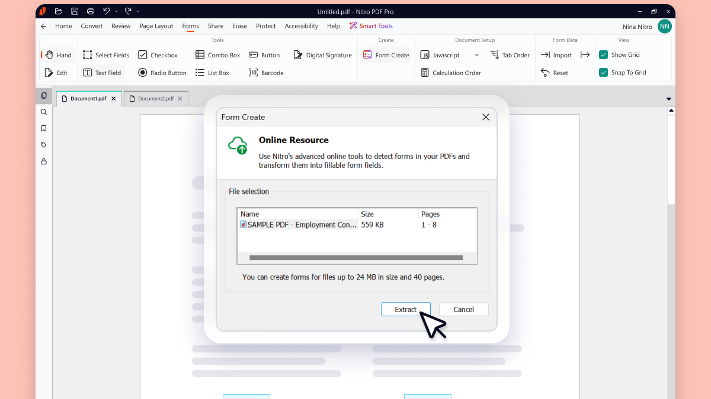
Task: Add a Radio Button form field
Action: [x=162, y=73]
